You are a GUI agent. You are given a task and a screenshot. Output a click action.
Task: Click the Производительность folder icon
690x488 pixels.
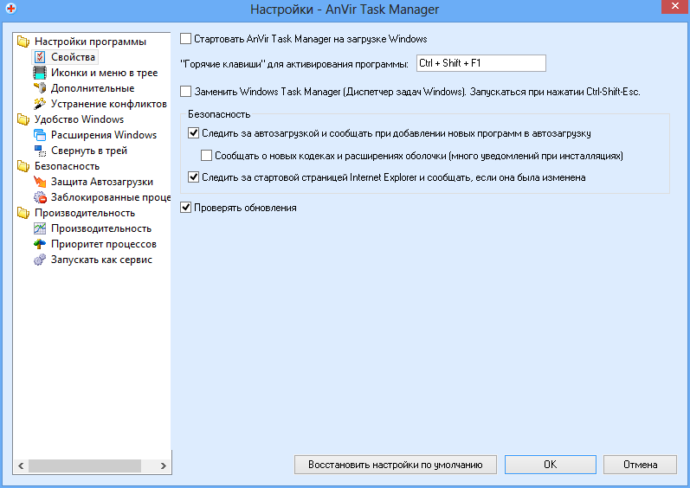(23, 213)
